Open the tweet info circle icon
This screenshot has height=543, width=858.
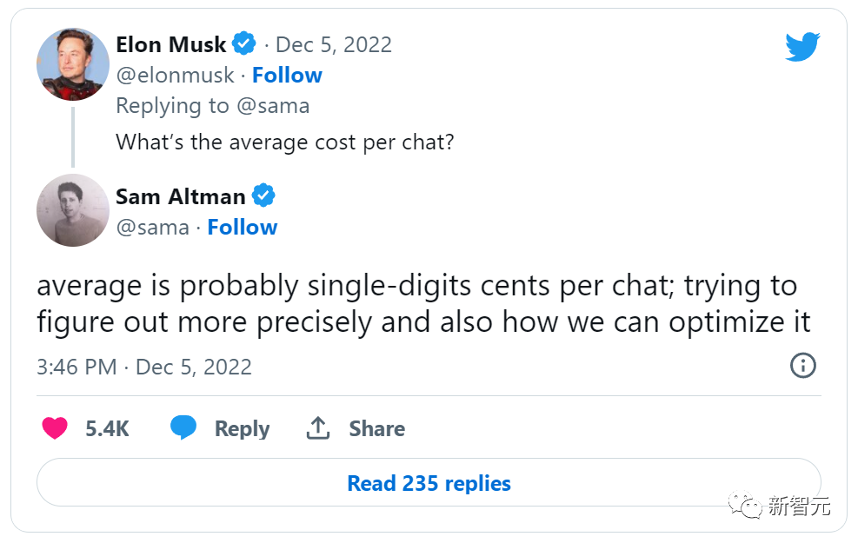click(x=802, y=366)
